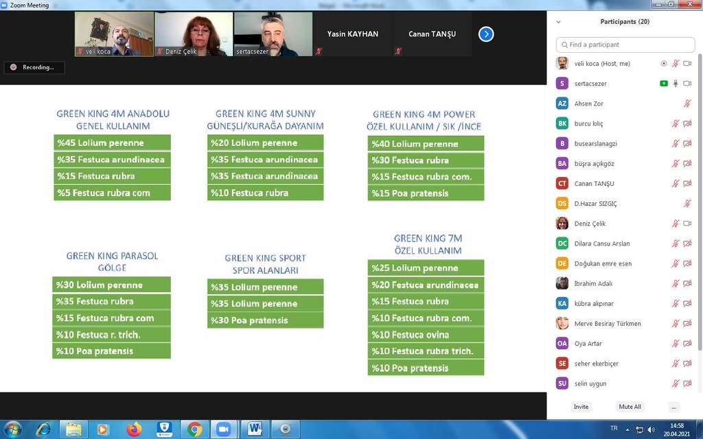Open Firefox from the taskbar
The image size is (703, 439).
click(x=134, y=429)
